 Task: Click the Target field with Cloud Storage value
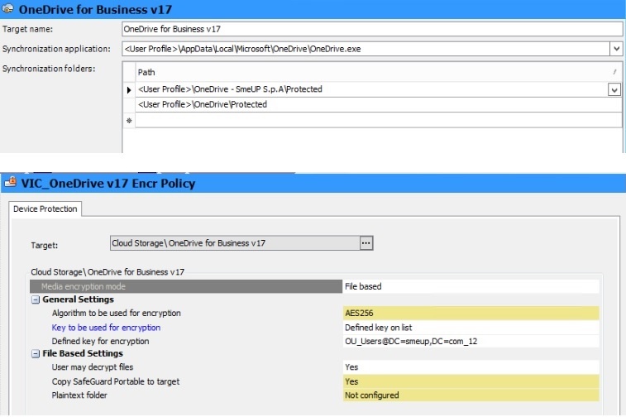coord(235,243)
